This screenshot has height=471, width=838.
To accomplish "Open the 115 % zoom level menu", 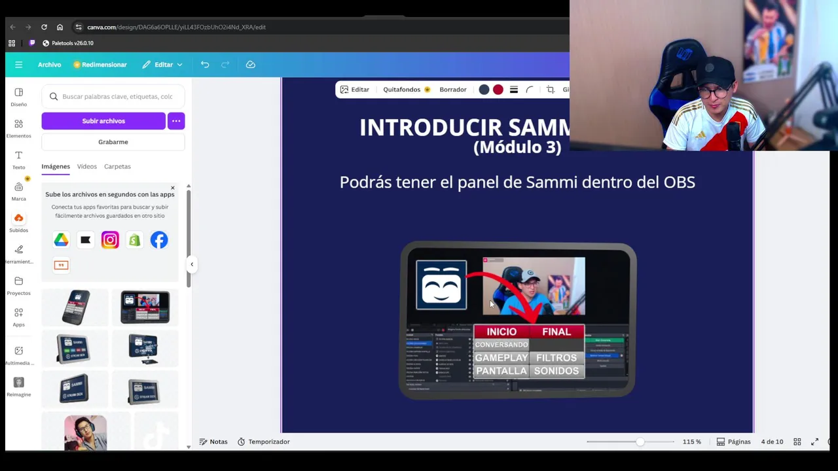I will [x=691, y=442].
